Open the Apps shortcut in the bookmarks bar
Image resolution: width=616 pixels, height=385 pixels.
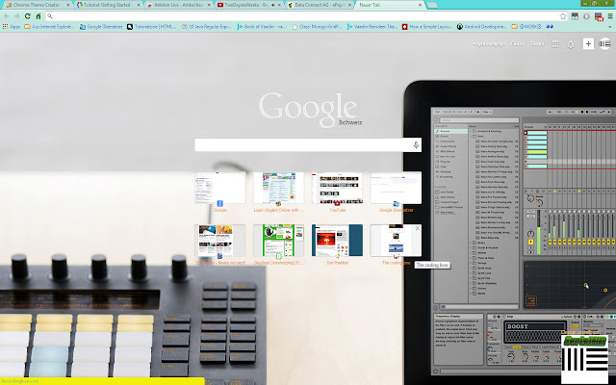11,27
